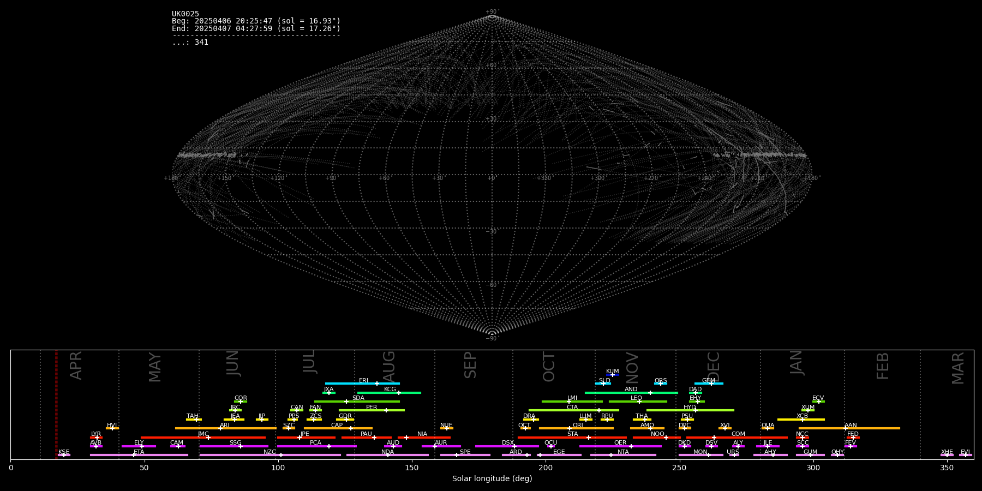Viewport: 982px width, 491px height.
Task: Select the NZC shower label
Action: [270, 452]
